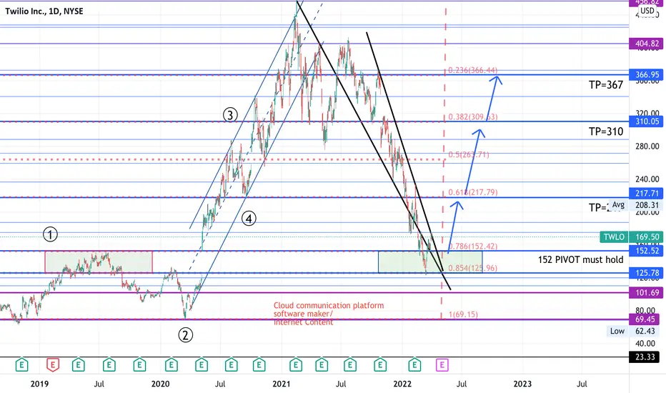The width and height of the screenshot is (666, 393).
Task: Click the 2019 label on time axis
Action: click(x=39, y=384)
